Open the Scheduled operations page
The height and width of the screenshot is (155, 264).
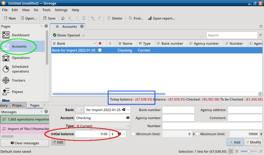(x=23, y=69)
